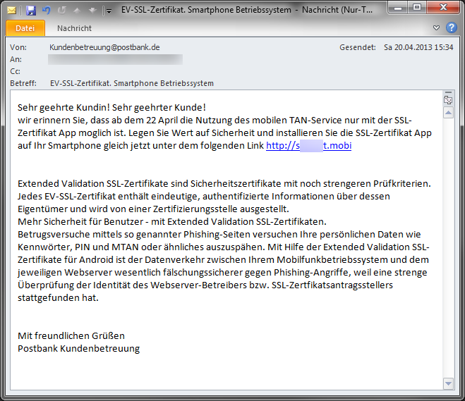Click the greyed-out Redo arrow icon

61,11
